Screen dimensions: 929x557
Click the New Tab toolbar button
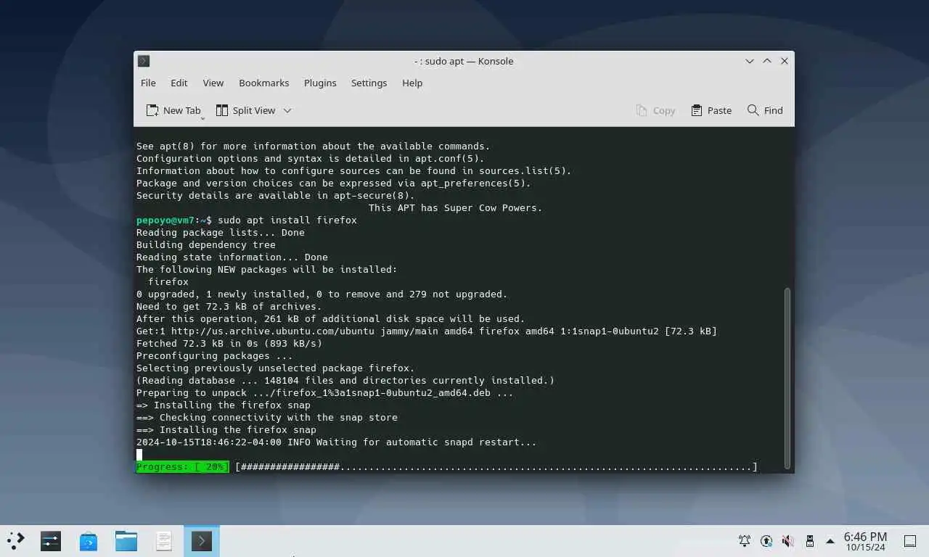coord(173,110)
